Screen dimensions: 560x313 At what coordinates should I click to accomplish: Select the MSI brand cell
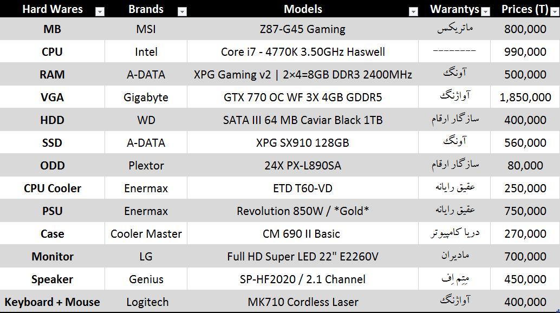tap(146, 29)
